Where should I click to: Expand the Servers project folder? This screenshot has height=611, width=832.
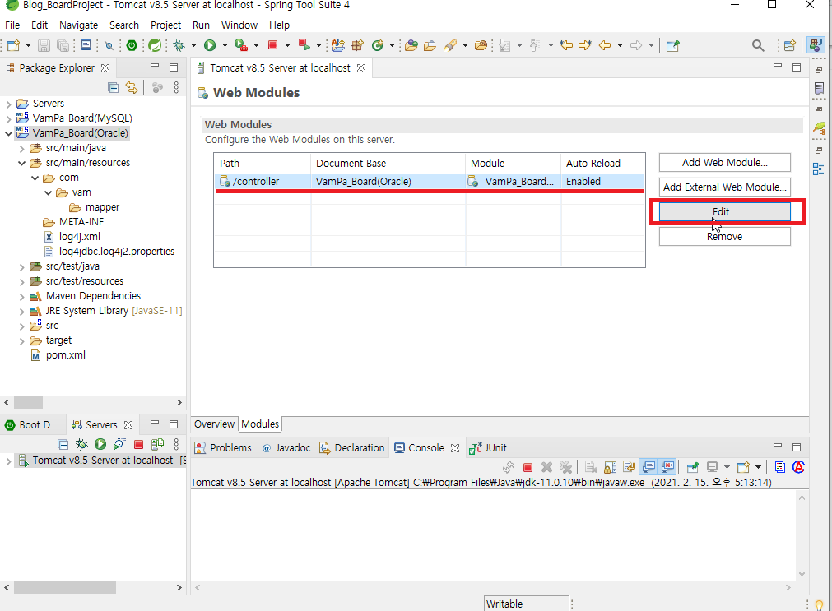pos(8,104)
